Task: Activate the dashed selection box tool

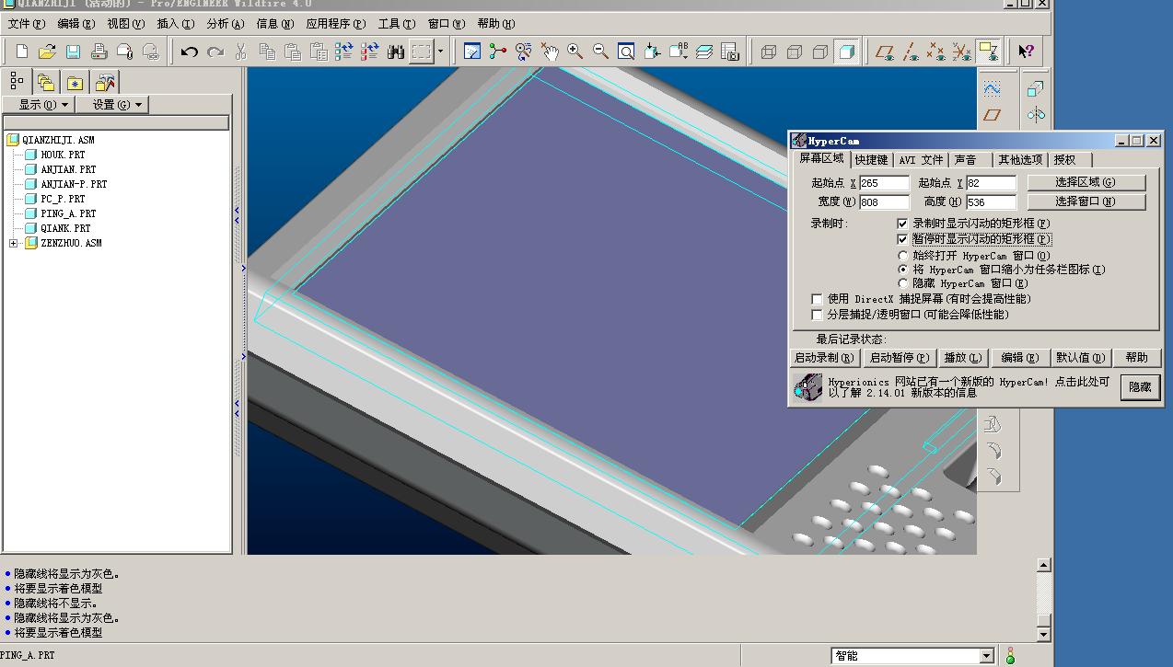Action: (x=422, y=52)
